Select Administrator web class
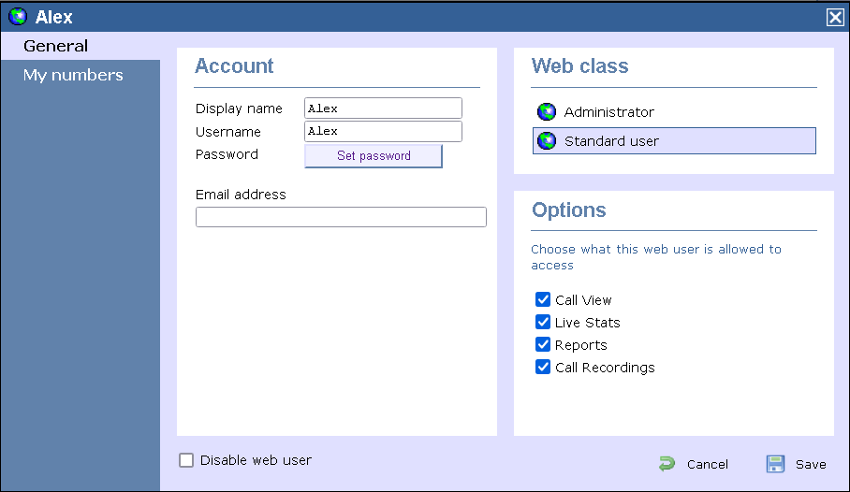 pyautogui.click(x=608, y=112)
